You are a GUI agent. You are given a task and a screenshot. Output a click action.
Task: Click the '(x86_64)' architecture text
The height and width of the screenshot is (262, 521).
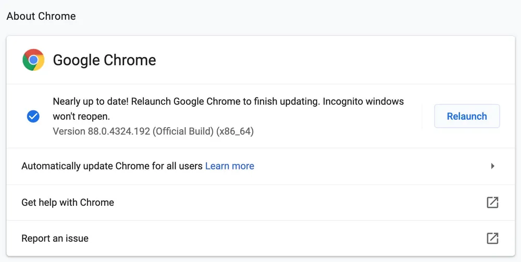click(x=235, y=131)
